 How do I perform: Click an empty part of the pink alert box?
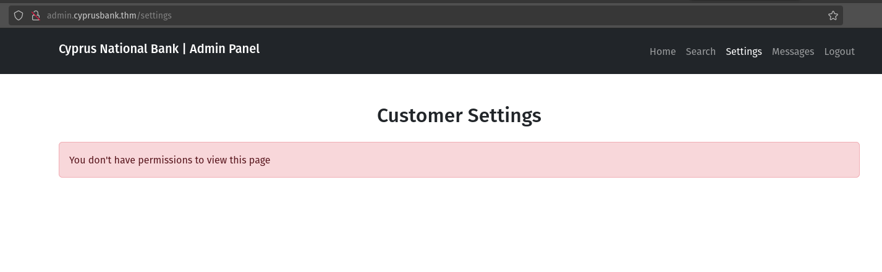pos(556,160)
